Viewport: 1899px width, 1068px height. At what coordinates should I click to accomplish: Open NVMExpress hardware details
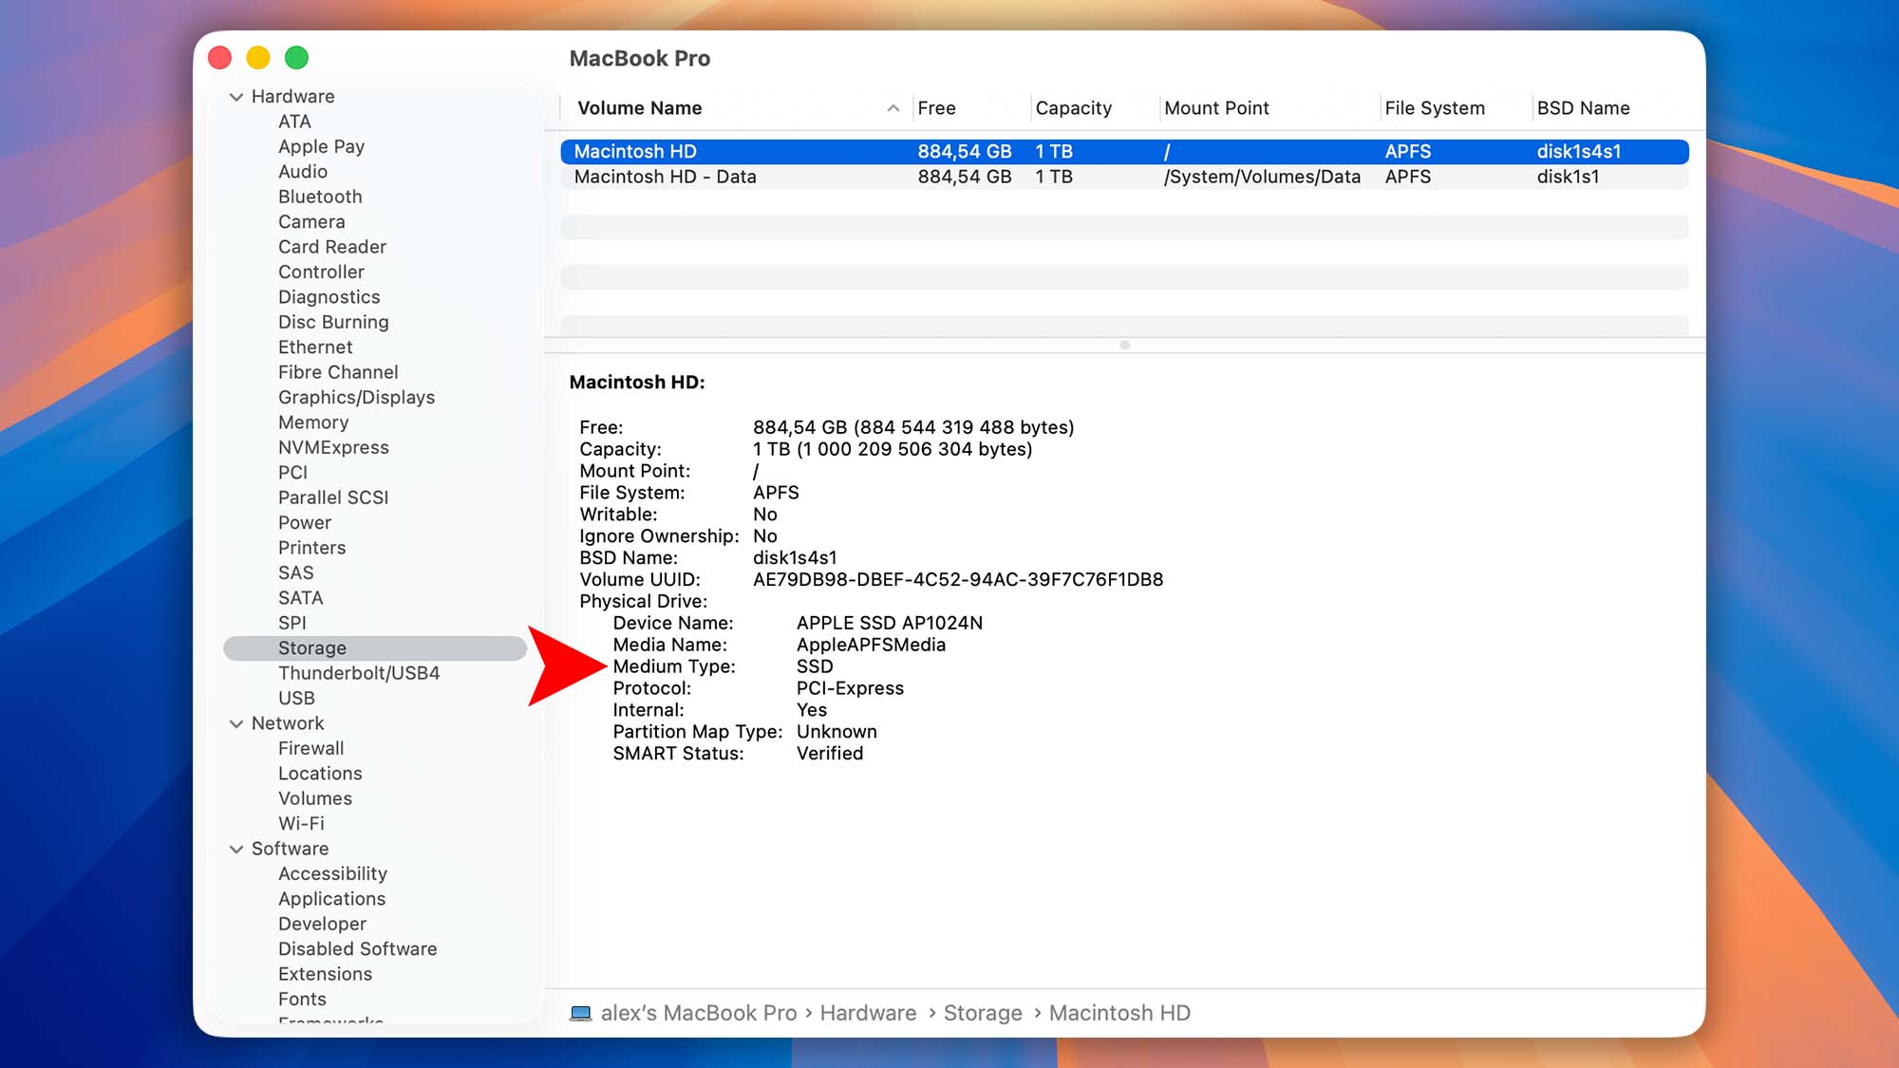click(x=333, y=447)
